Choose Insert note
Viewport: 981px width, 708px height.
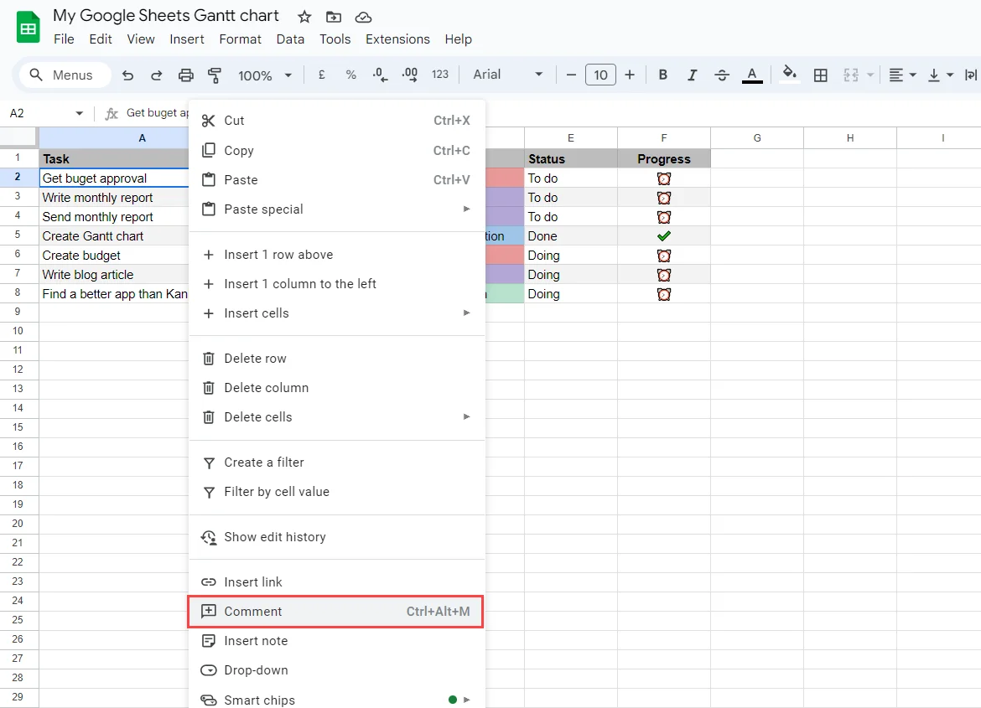point(336,640)
